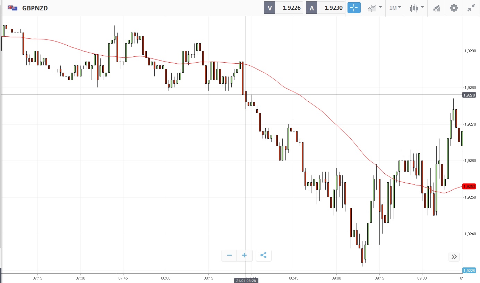Click the A buy price 1.9230 button
Screen dimensions: 480x283
pos(325,8)
